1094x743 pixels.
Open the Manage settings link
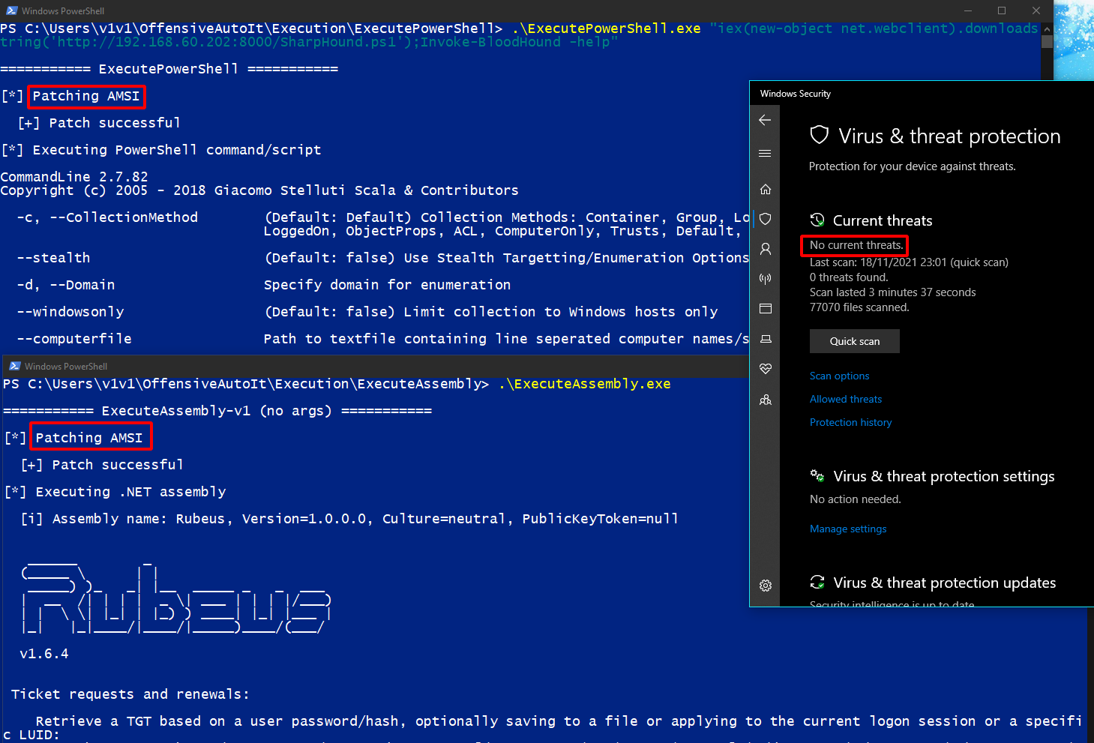click(x=848, y=529)
